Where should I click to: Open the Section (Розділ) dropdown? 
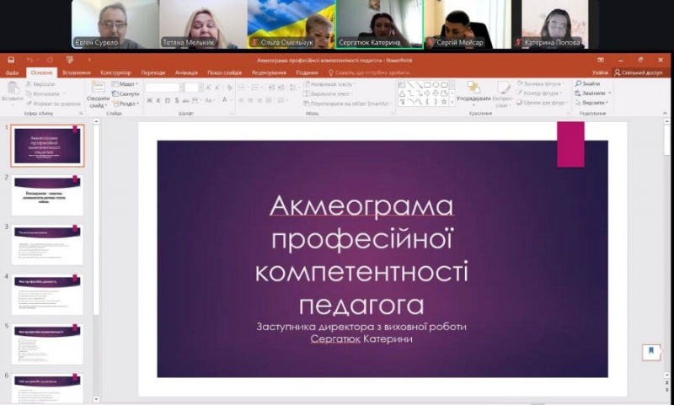click(127, 104)
